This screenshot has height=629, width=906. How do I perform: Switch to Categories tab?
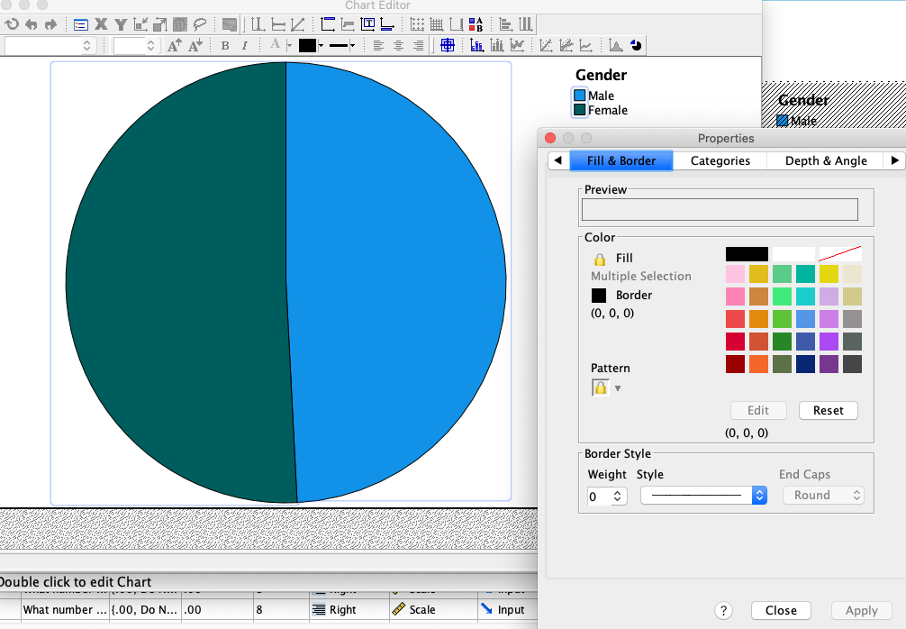[720, 160]
